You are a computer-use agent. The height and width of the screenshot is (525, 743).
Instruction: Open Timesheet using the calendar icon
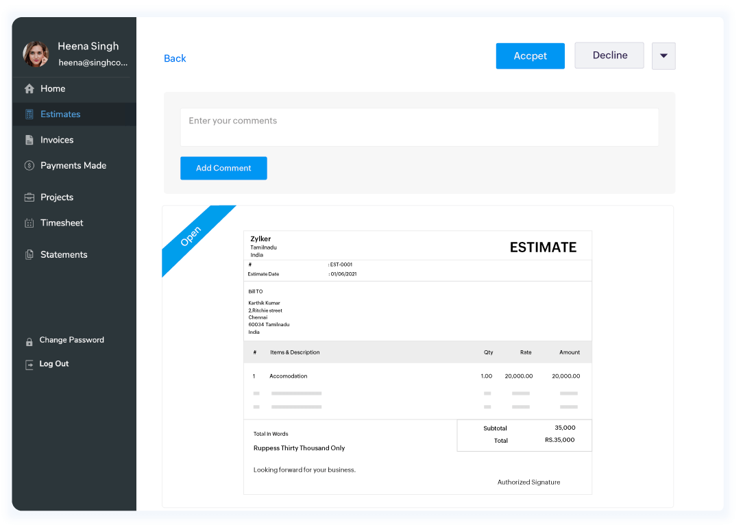pyautogui.click(x=29, y=223)
